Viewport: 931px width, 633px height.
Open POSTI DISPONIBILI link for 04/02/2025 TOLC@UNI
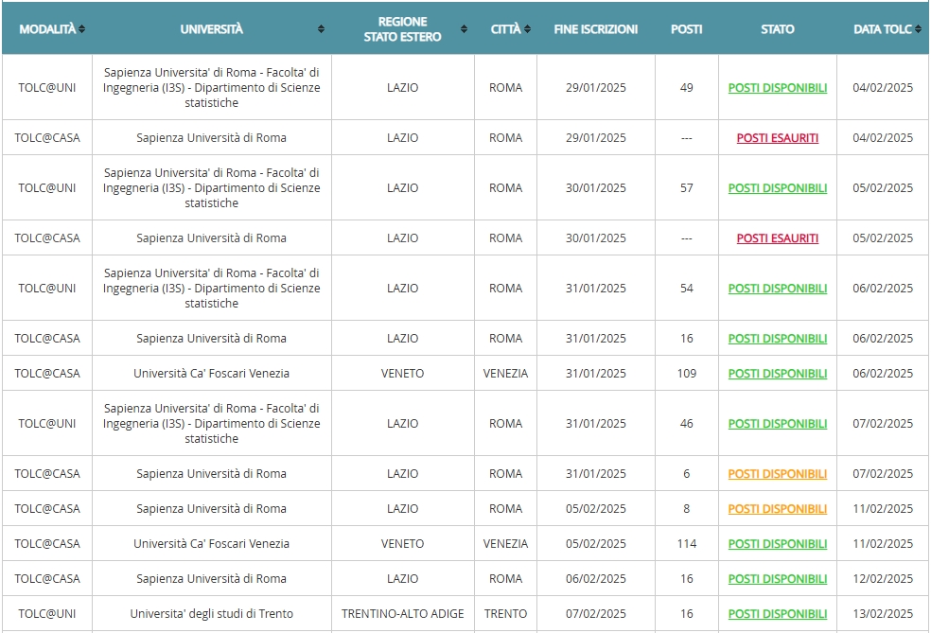(x=777, y=88)
